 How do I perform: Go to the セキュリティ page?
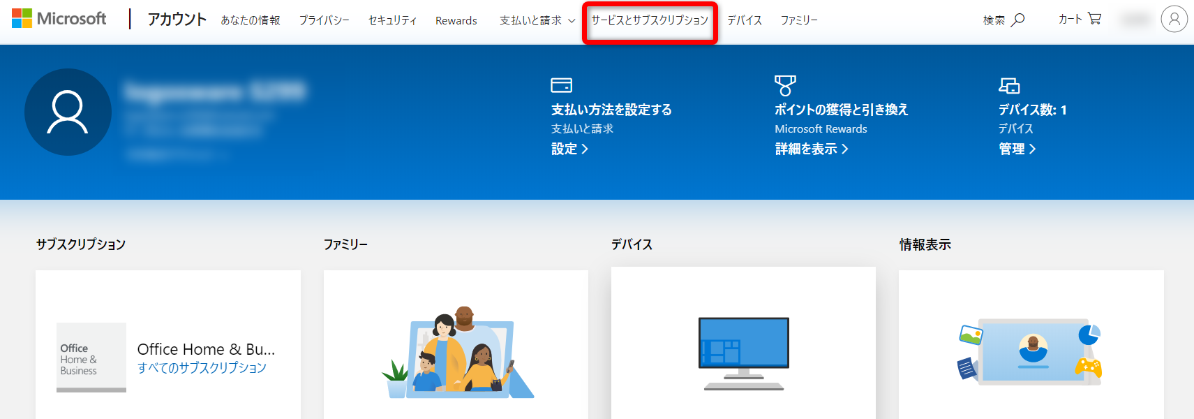coord(393,20)
